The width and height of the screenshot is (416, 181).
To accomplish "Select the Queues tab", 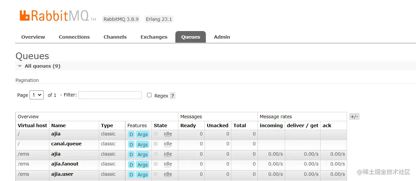I will pyautogui.click(x=191, y=37).
